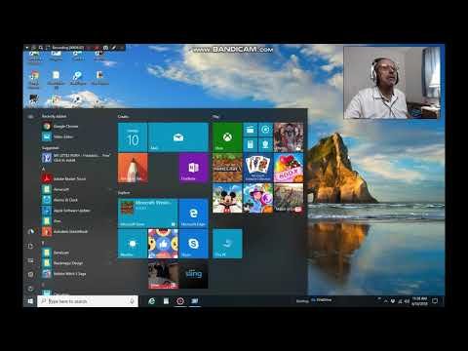
Task: Open the Mail tile
Action: click(x=178, y=137)
